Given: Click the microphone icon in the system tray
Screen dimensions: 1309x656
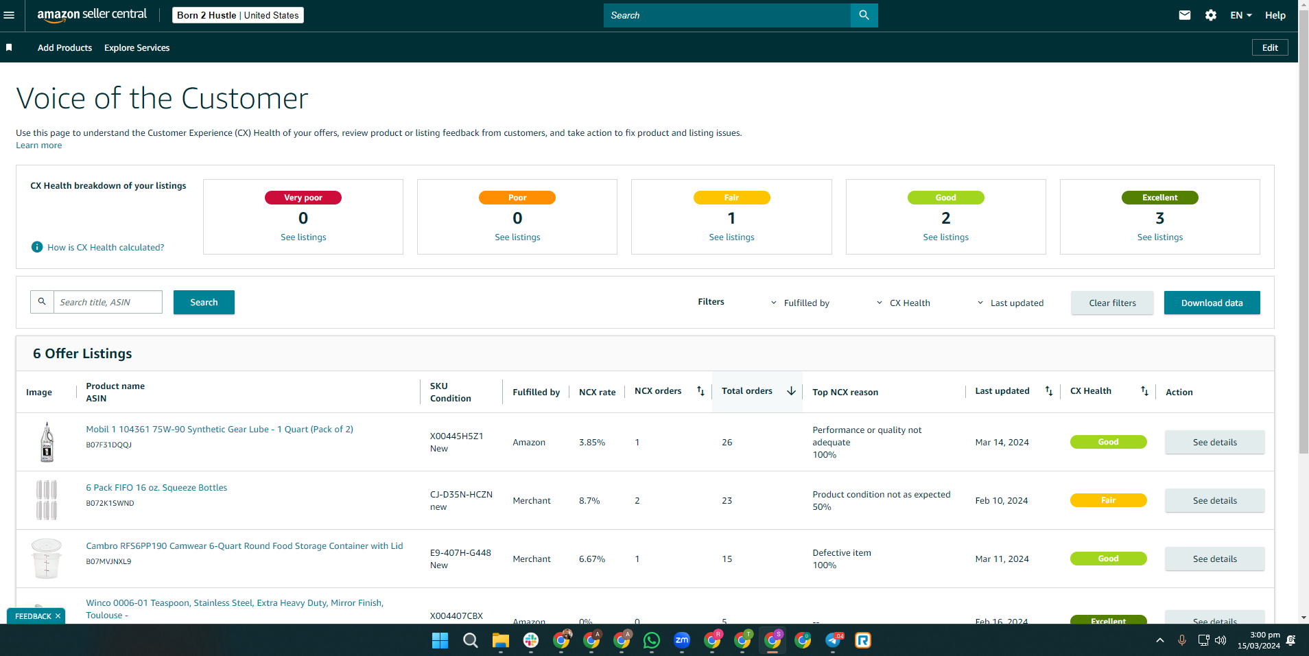Looking at the screenshot, I should [1182, 640].
